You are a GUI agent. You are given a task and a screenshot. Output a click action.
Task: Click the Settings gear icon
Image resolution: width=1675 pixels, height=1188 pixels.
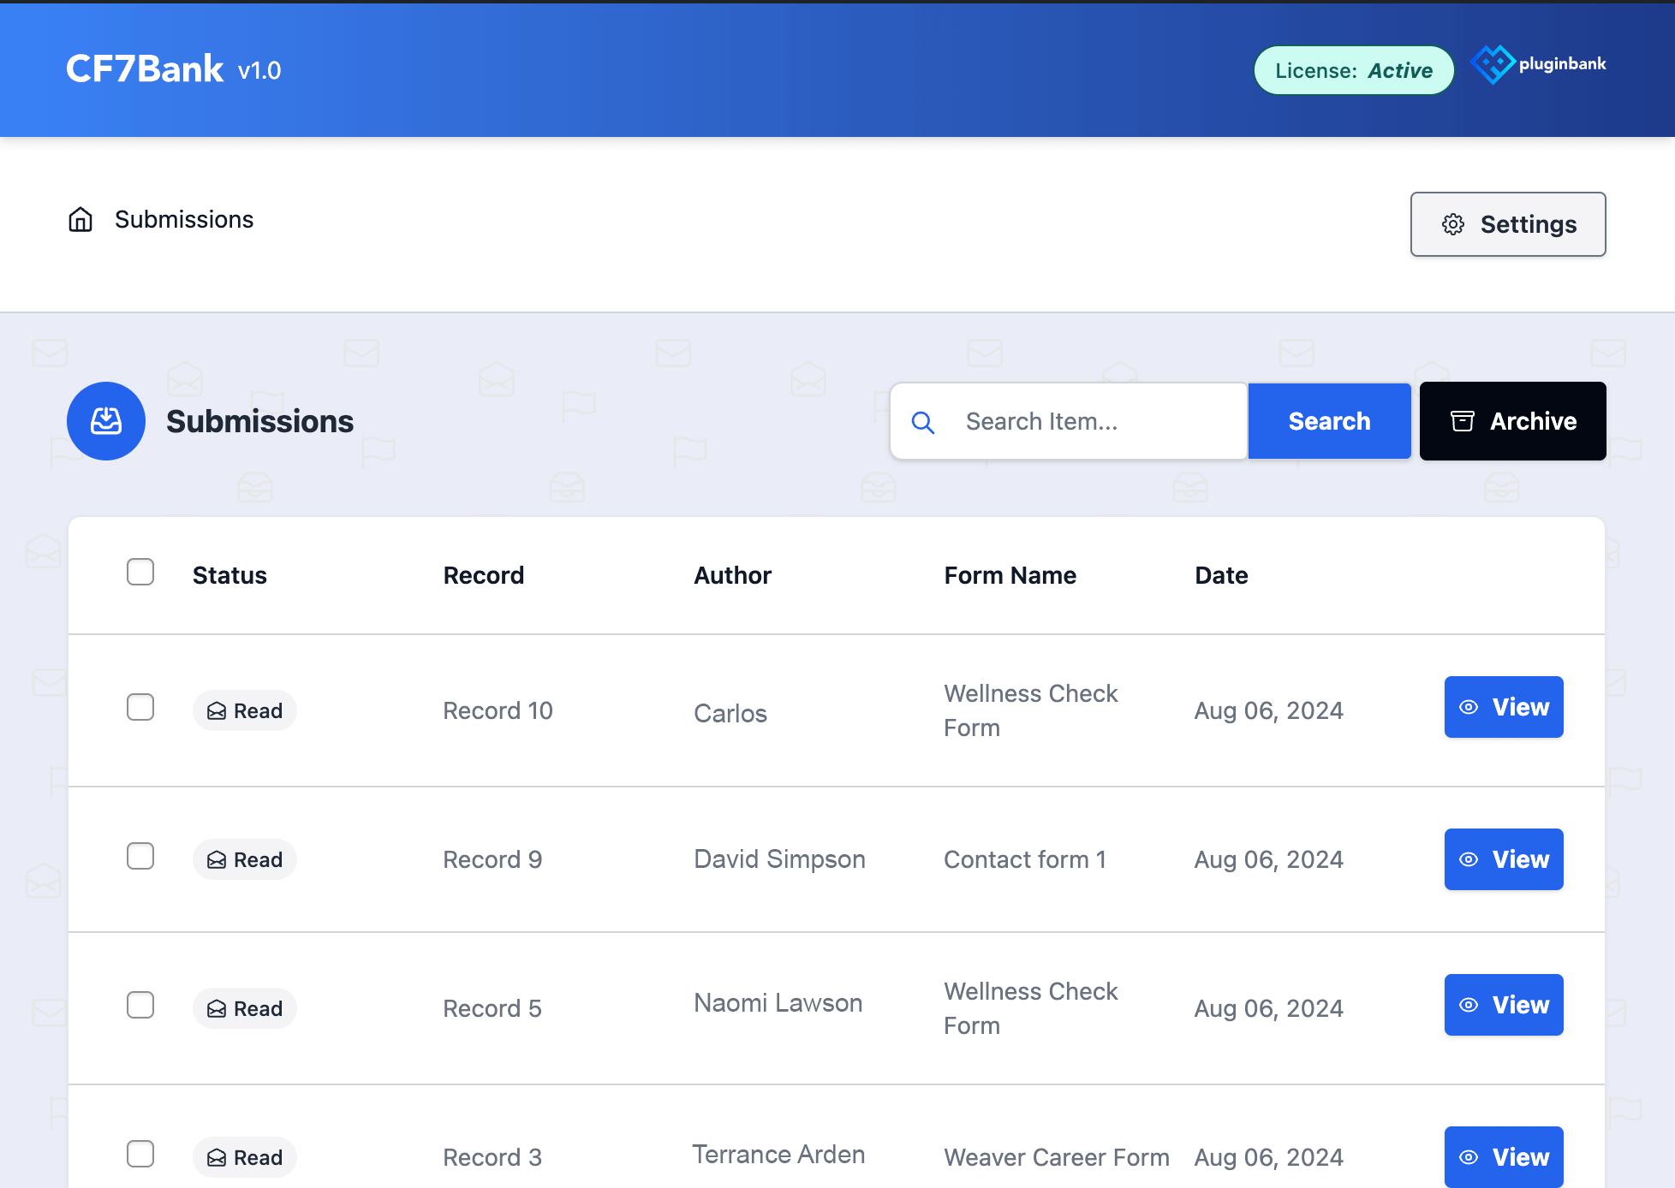(x=1453, y=224)
